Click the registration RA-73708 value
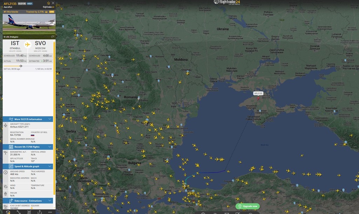 (15, 135)
